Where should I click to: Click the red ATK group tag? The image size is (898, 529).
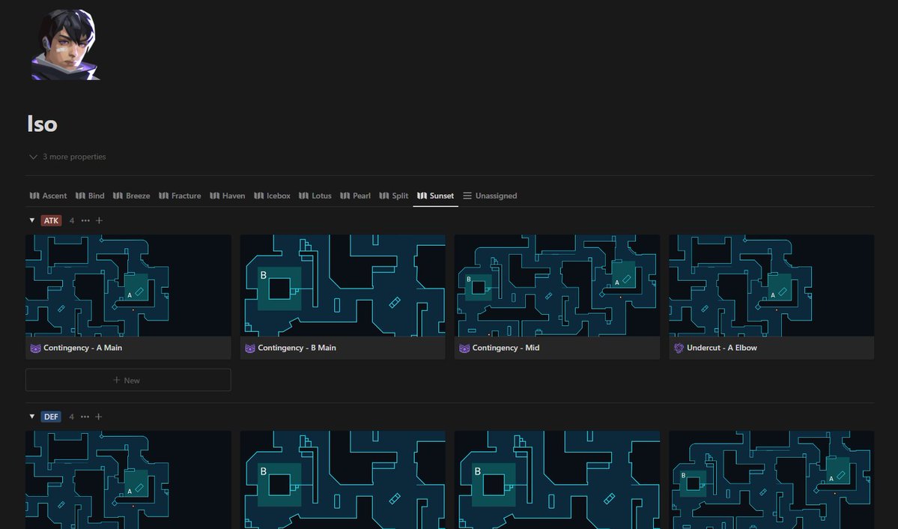pos(52,220)
